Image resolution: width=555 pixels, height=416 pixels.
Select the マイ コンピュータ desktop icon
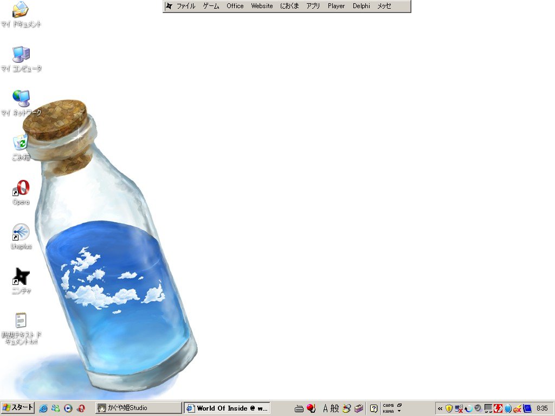tap(21, 58)
